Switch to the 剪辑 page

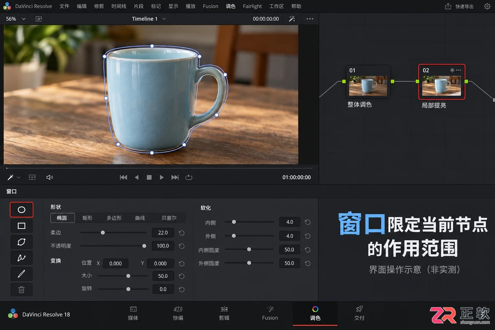[x=224, y=313]
